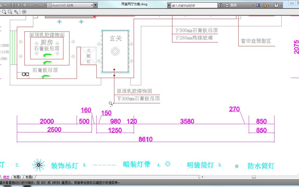Expand the Communication Center dropdown
Screen dimensions: 299x187
point(269,5)
